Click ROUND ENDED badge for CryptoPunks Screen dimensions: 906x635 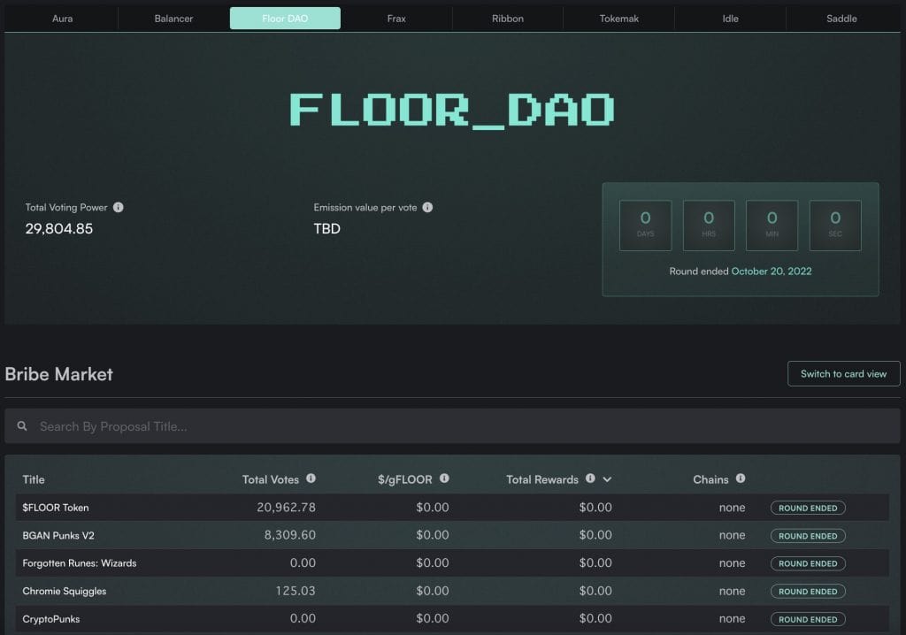pyautogui.click(x=808, y=619)
